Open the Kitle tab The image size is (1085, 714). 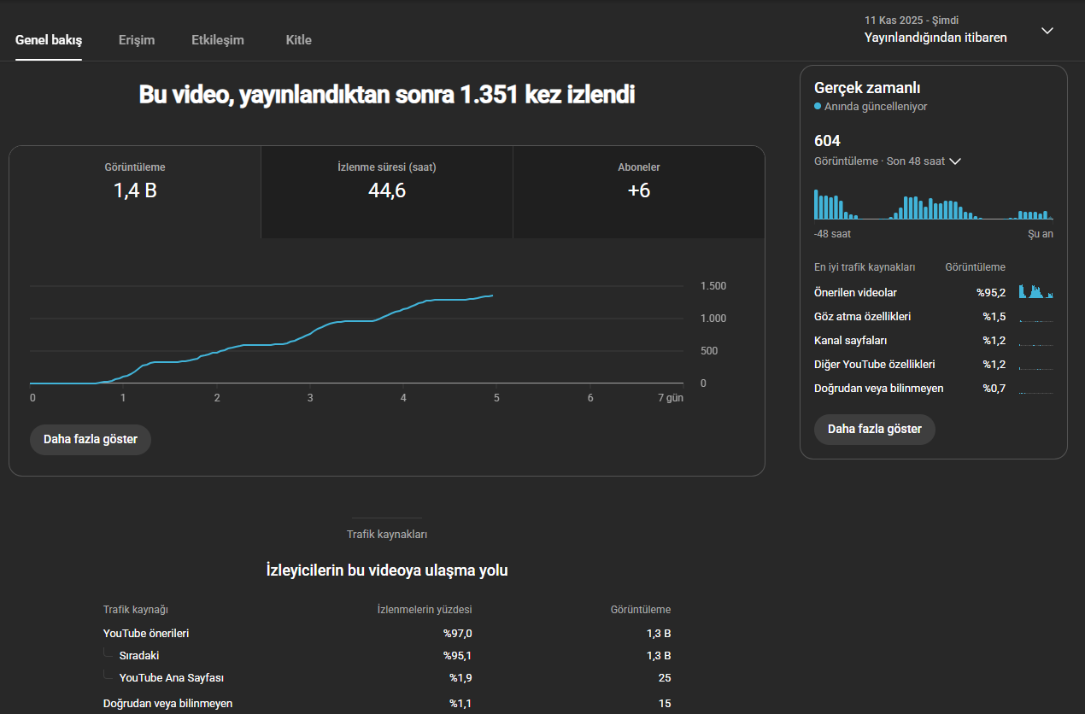coord(299,40)
